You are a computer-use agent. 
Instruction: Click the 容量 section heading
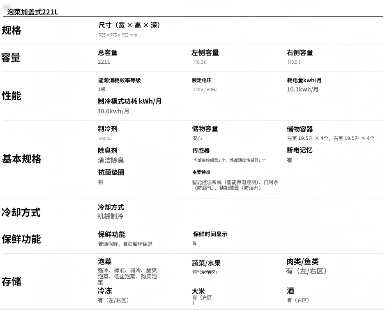pyautogui.click(x=11, y=58)
